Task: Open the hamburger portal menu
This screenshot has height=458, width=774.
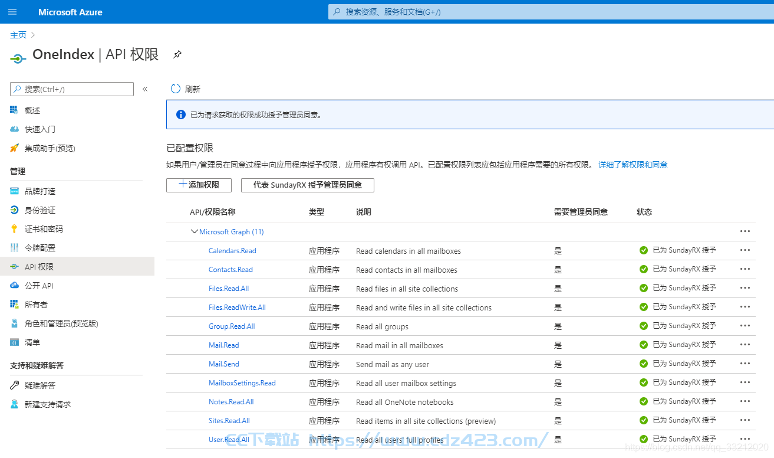Action: pos(12,12)
